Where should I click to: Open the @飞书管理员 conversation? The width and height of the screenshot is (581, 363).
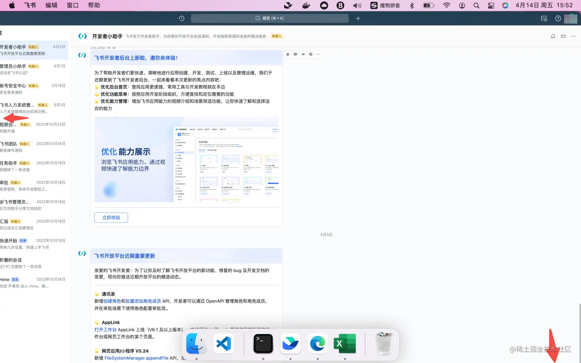point(34,205)
